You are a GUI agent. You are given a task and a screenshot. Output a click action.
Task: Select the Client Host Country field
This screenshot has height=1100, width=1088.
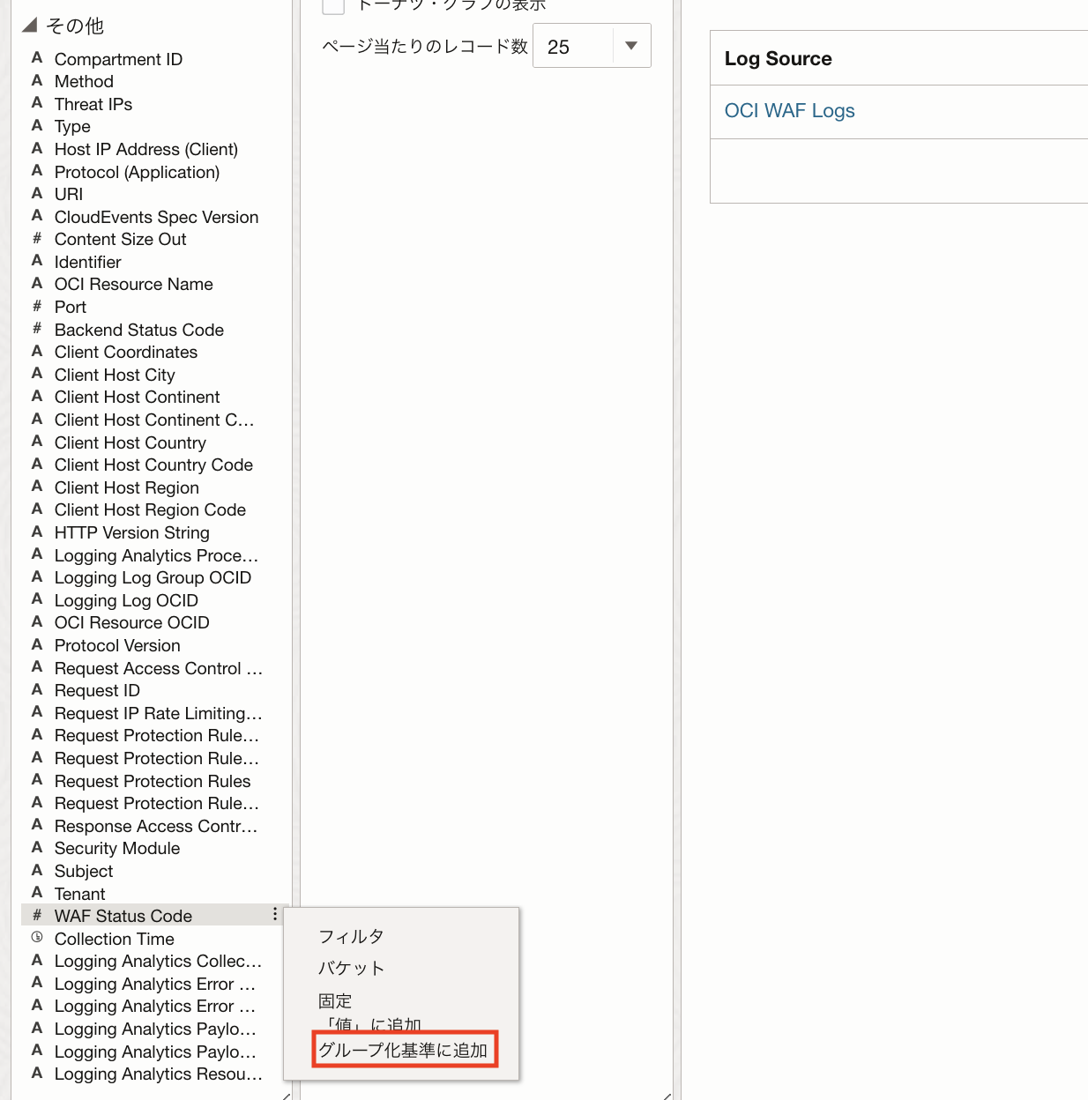130,442
